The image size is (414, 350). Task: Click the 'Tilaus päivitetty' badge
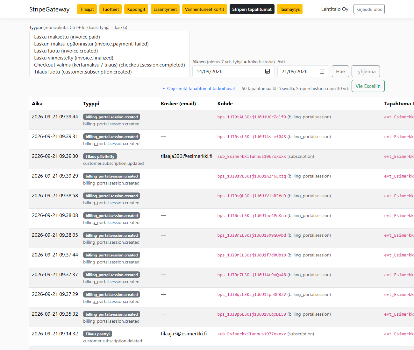click(100, 156)
